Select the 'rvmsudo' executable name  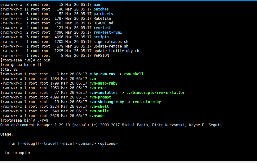click(97, 116)
